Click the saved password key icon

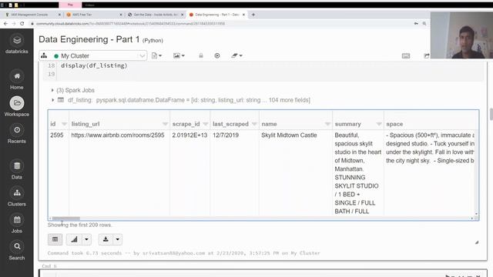[x=416, y=24]
